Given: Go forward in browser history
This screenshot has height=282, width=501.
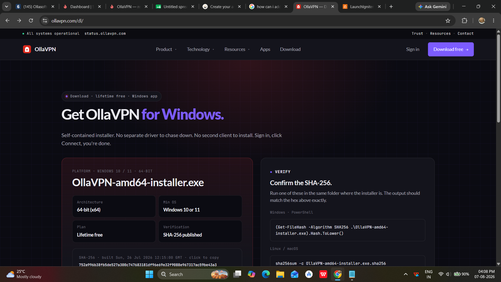Looking at the screenshot, I should [19, 21].
